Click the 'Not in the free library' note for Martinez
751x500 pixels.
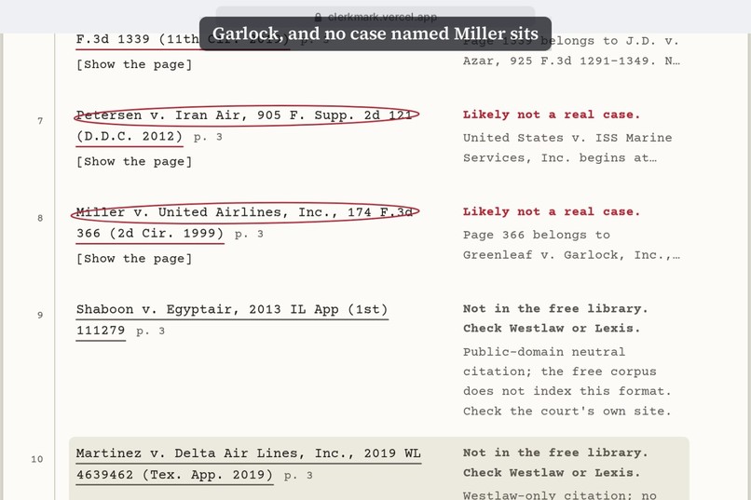pos(555,463)
